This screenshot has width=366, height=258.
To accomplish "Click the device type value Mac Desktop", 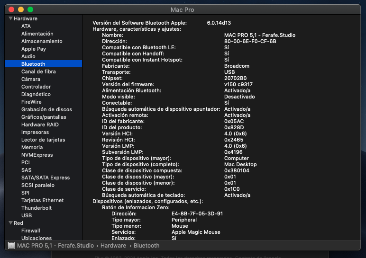I will (x=240, y=164).
